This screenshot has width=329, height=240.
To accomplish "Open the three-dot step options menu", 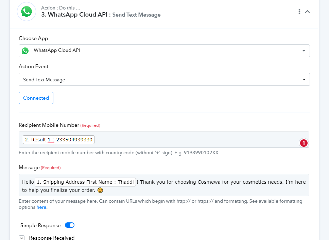I will tap(299, 12).
